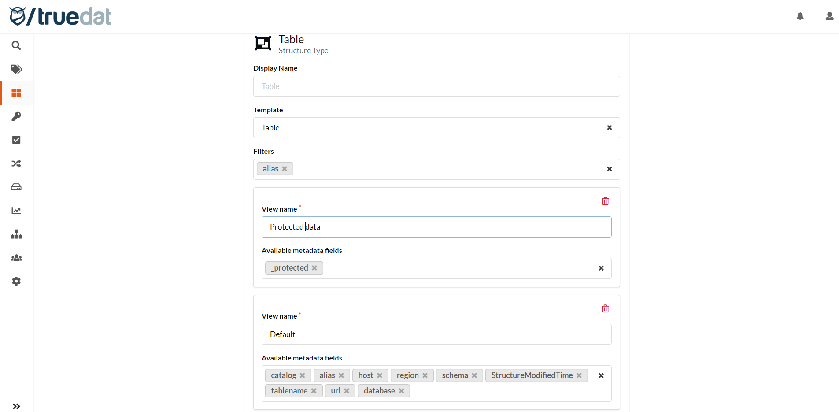
Task: Remove the alias filter chip
Action: [x=285, y=169]
